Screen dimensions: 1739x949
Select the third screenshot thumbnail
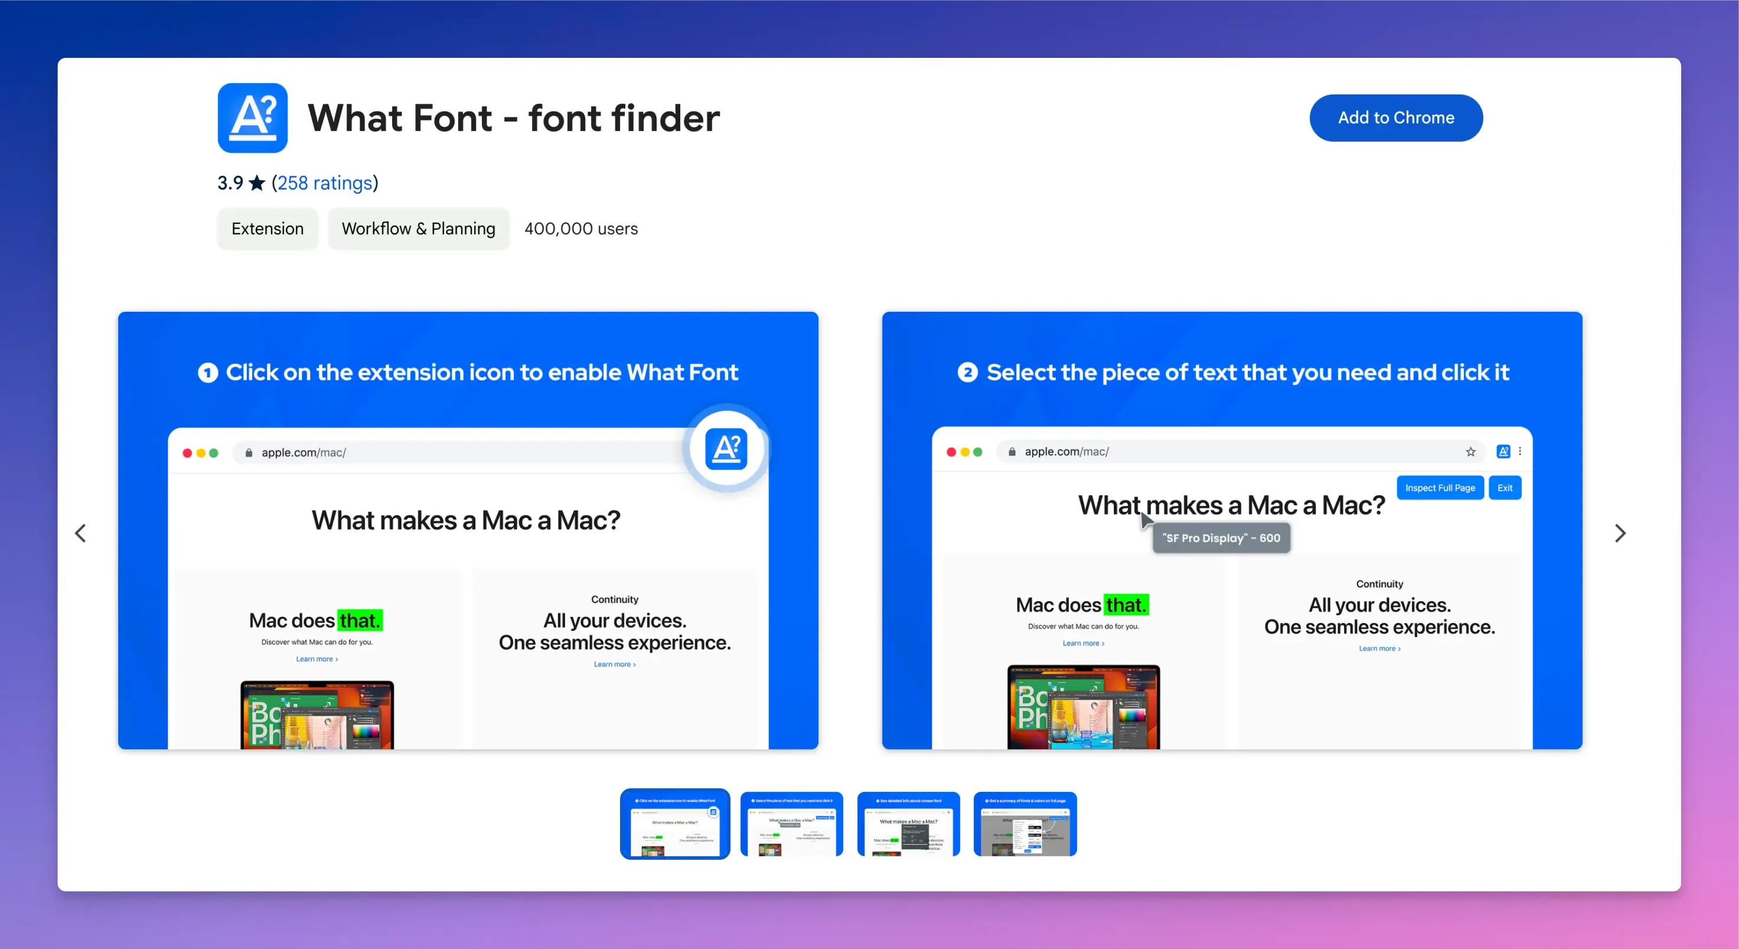click(x=909, y=824)
